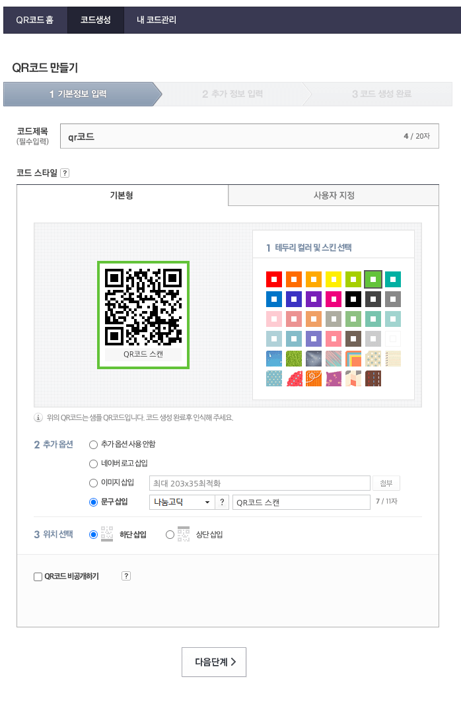
Task: Select the periwinkle border color
Action: pyautogui.click(x=313, y=339)
